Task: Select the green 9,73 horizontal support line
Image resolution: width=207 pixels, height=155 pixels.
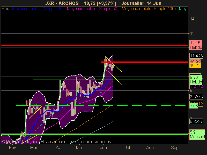Action: [111, 80]
